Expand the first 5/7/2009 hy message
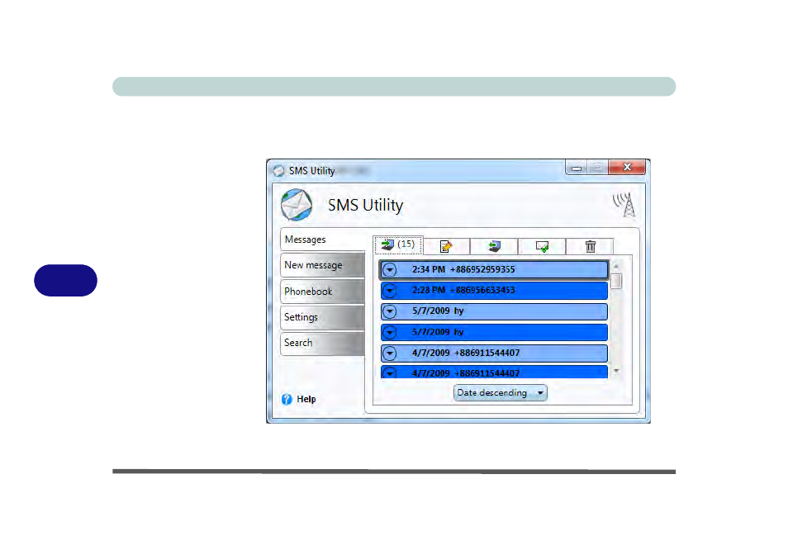The width and height of the screenshot is (788, 555). tap(391, 311)
